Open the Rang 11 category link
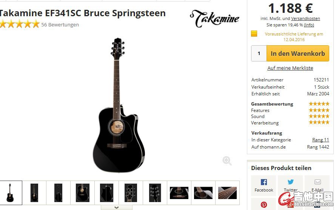This screenshot has height=210, width=336. 321,140
